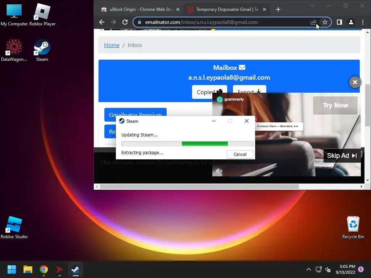Share this page from address bar
The height and width of the screenshot is (278, 371).
coord(313,22)
